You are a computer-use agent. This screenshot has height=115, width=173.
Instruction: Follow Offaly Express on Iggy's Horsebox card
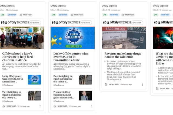(35, 23)
